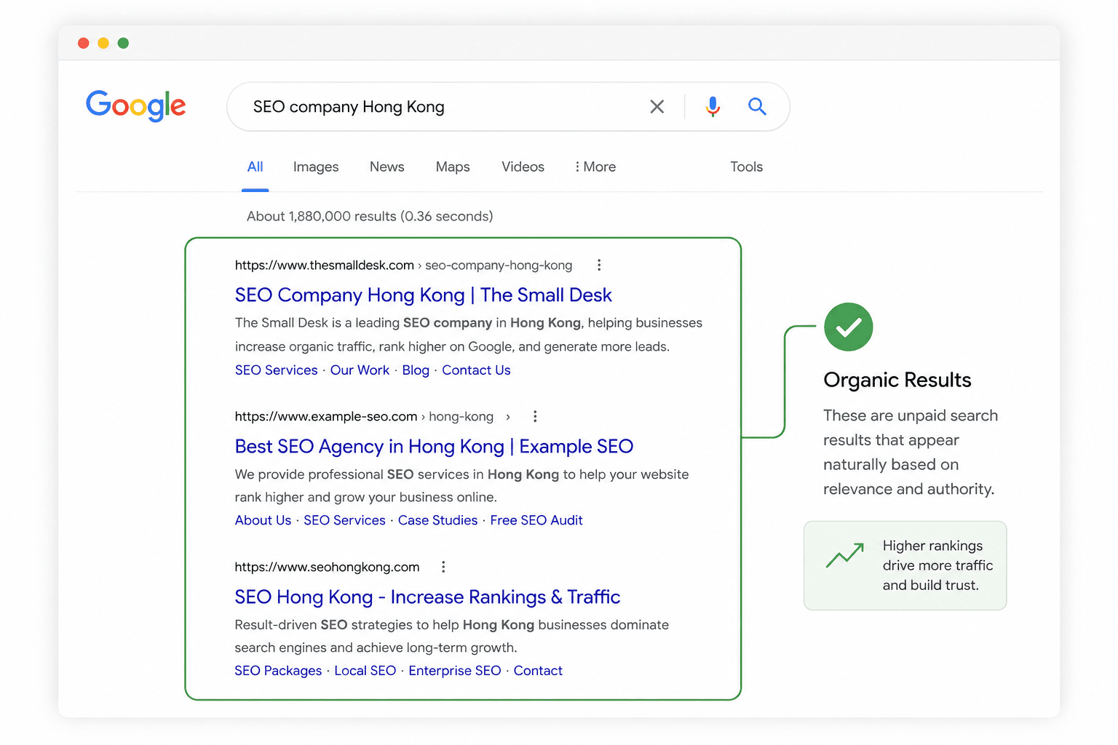Click the Our Work sitelink
The width and height of the screenshot is (1118, 745).
pos(360,370)
